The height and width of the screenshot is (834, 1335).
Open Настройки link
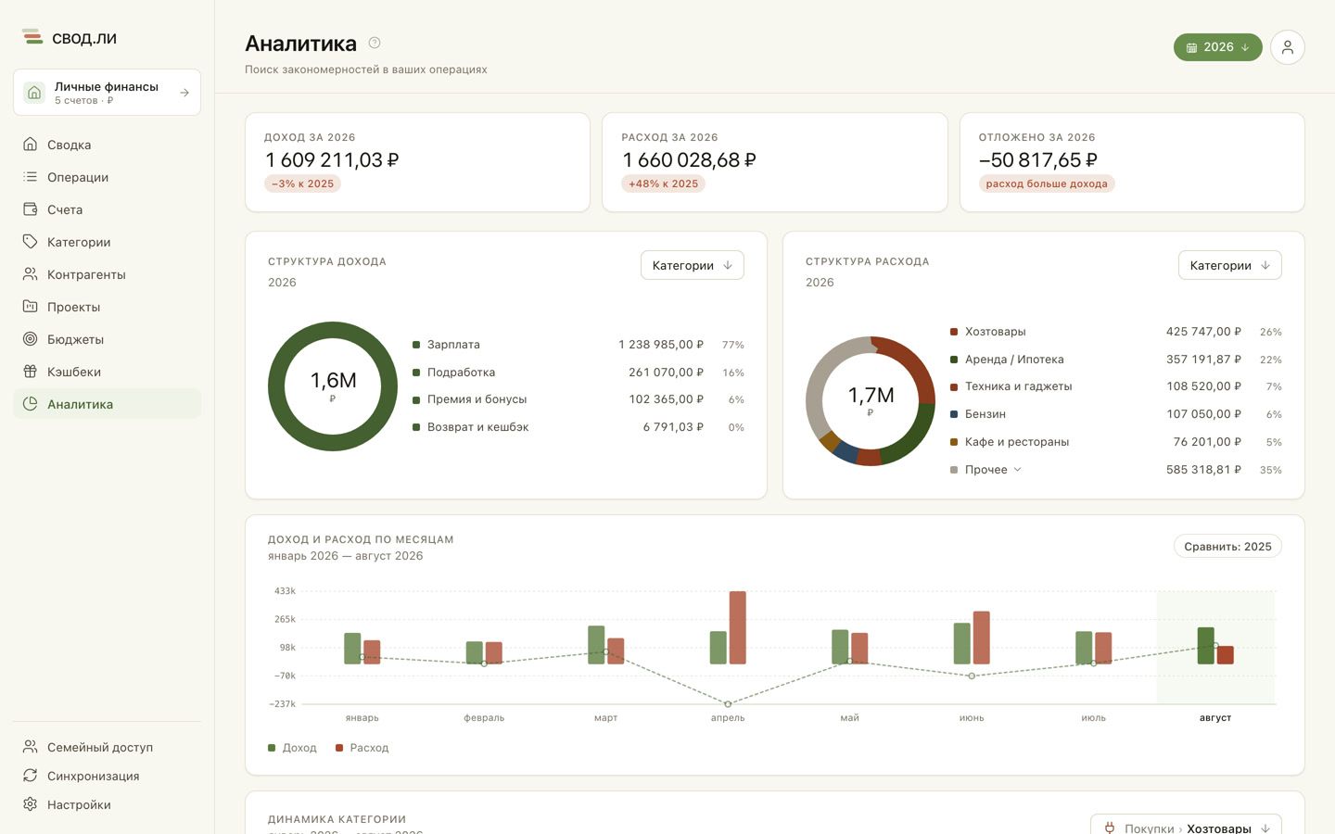tap(107, 804)
